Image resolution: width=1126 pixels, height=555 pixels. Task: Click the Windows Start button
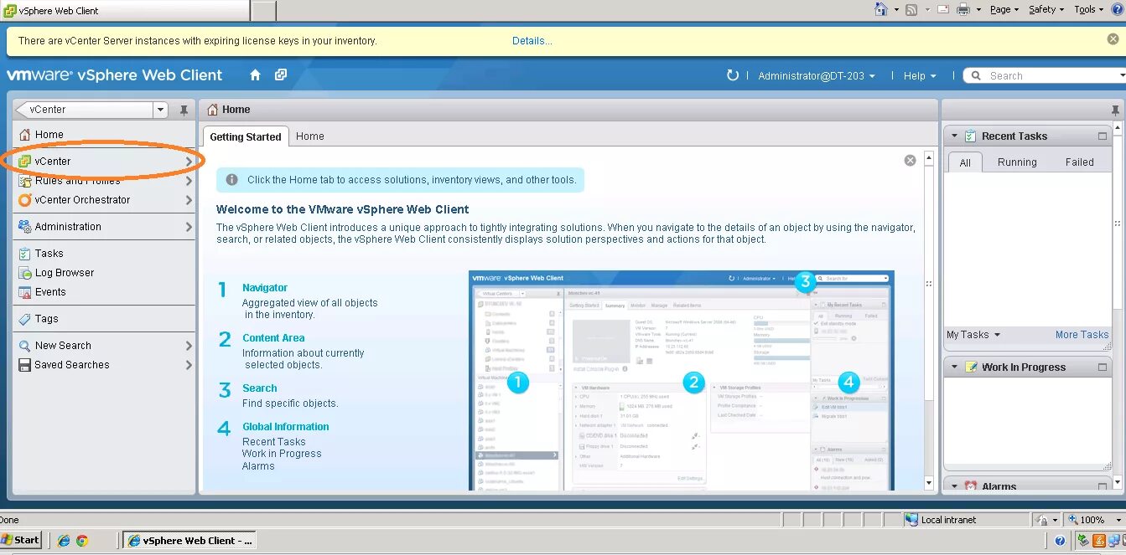(x=21, y=540)
